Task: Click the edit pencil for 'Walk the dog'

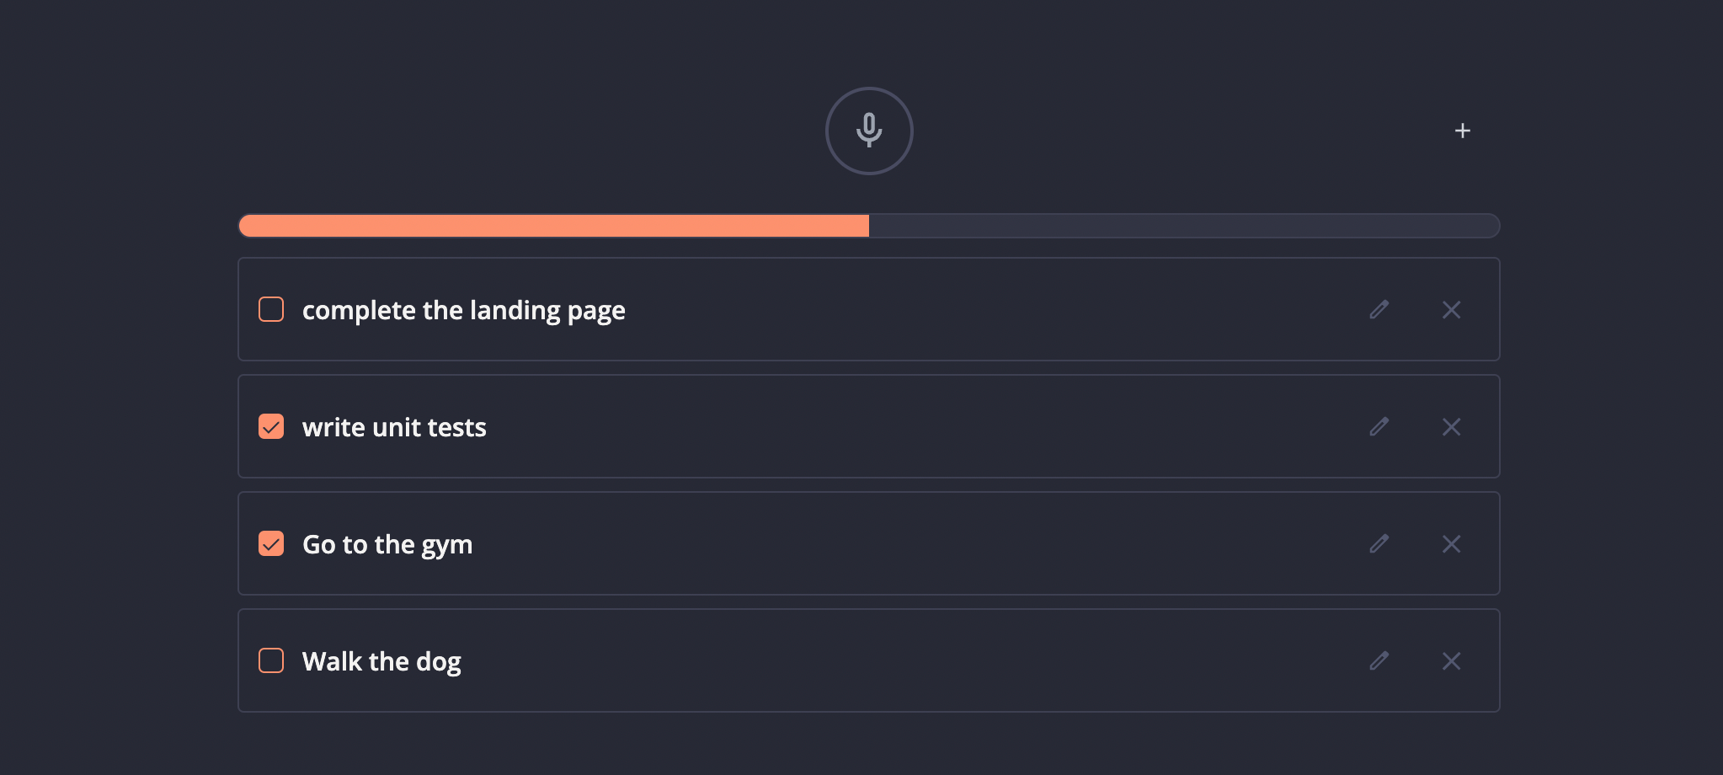Action: point(1379,661)
